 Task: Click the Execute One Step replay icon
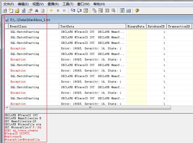coord(73,11)
